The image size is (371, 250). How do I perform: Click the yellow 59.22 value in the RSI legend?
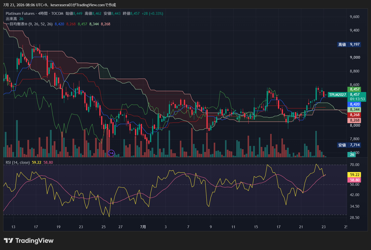(x=37, y=163)
